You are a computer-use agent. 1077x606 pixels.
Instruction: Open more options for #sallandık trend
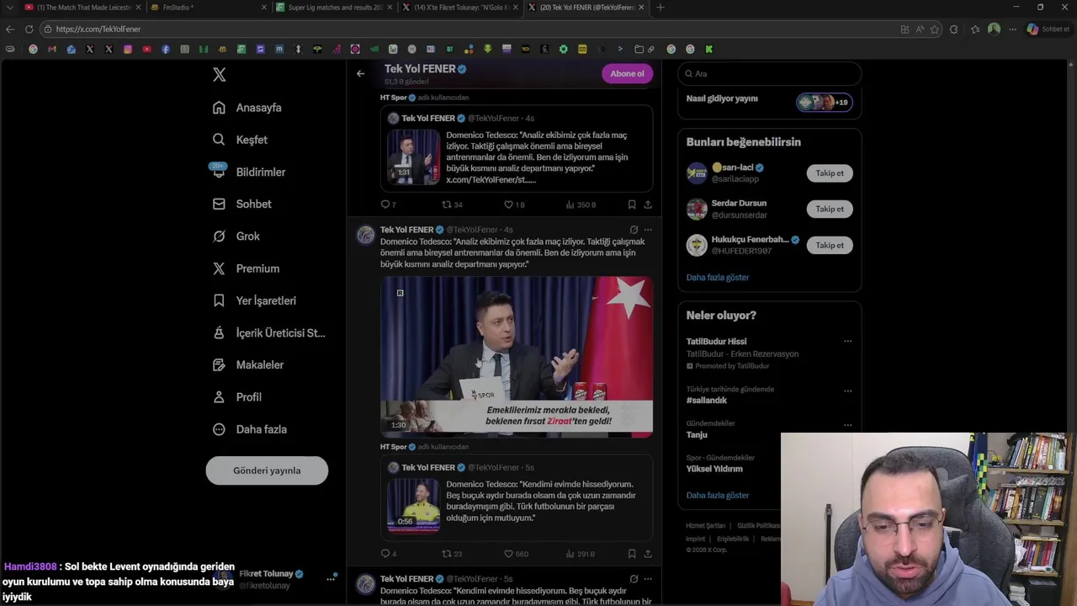847,391
